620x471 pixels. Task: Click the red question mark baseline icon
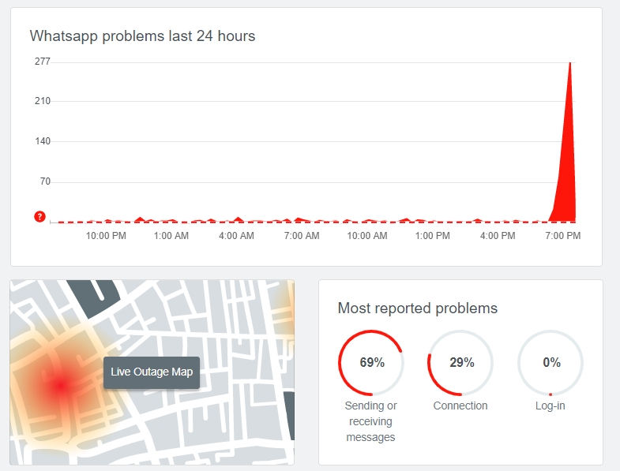39,217
